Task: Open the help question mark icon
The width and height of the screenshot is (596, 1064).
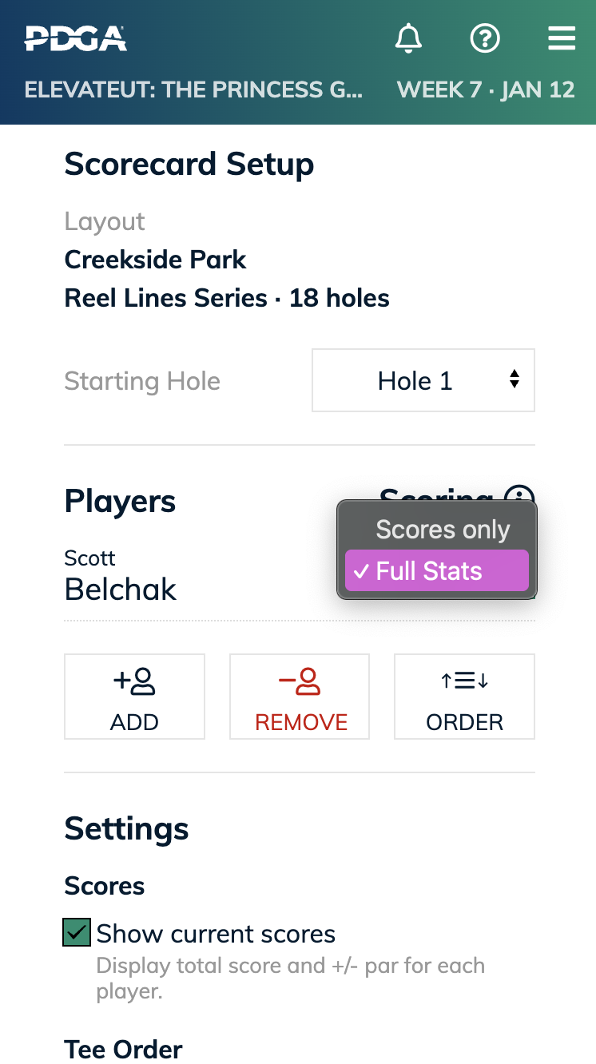Action: point(485,38)
